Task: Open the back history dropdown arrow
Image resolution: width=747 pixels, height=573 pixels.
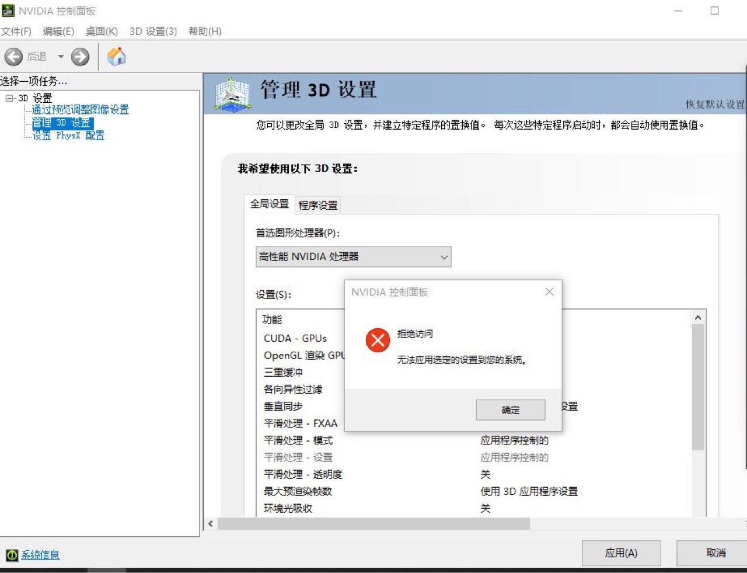Action: [x=61, y=57]
